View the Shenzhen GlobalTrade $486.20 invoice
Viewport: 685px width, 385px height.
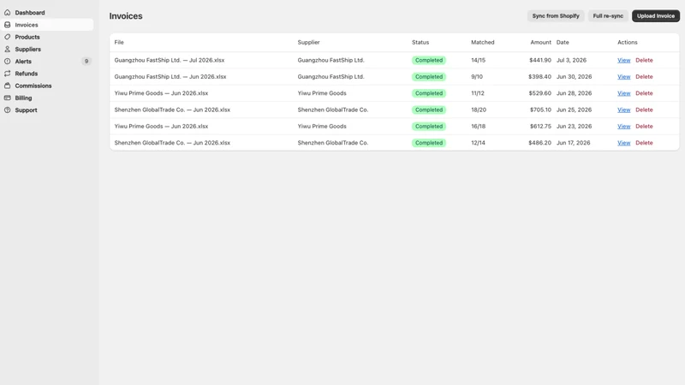click(623, 143)
